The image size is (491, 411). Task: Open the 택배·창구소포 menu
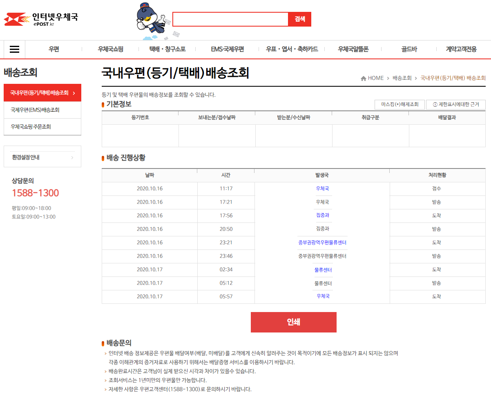pos(167,49)
